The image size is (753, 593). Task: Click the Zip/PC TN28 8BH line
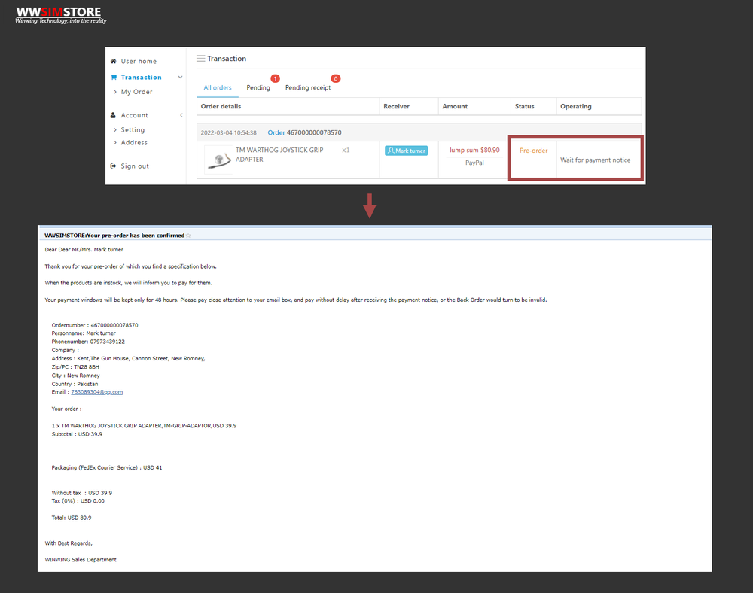coord(75,367)
